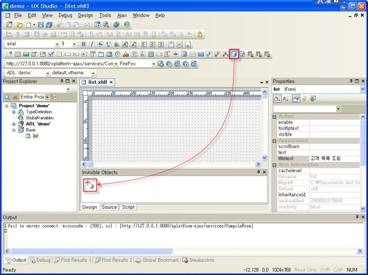
Task: Toggle vertical align top
Action: [x=171, y=44]
